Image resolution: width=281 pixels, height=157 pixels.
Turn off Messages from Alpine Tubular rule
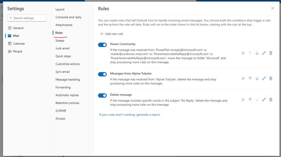pyautogui.click(x=102, y=74)
